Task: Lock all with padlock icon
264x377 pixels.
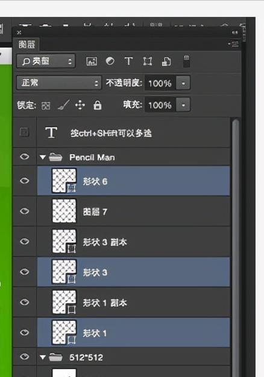Action: pyautogui.click(x=97, y=105)
